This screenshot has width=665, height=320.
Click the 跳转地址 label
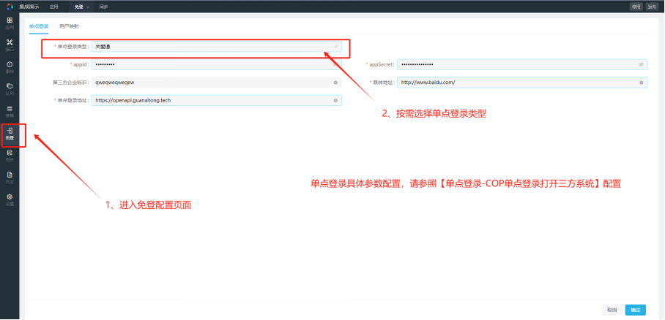click(x=383, y=83)
